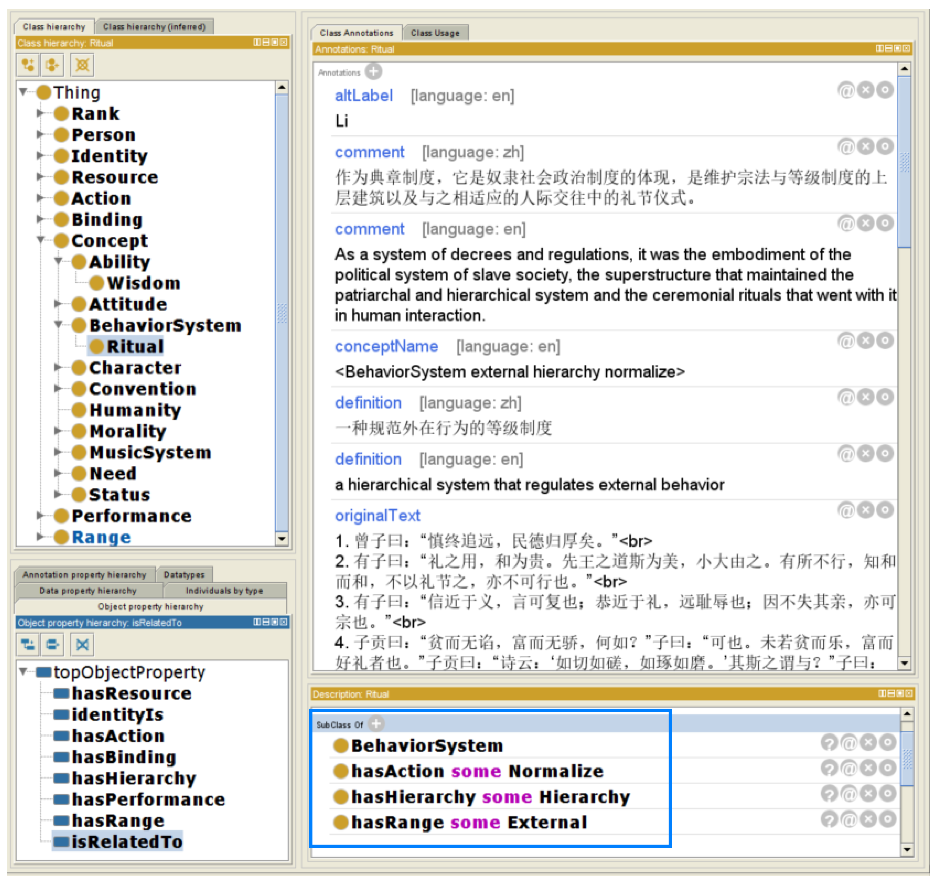Select the Humanity class
This screenshot has width=939, height=883.
click(135, 410)
